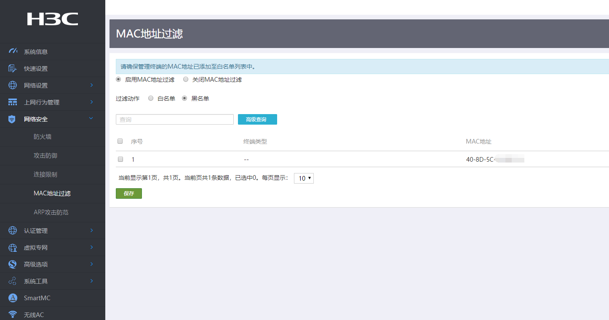Click the H3C logo

[x=53, y=19]
